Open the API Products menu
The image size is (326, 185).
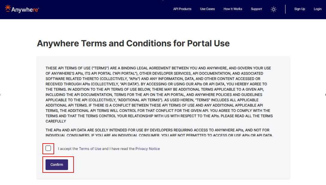tap(182, 9)
